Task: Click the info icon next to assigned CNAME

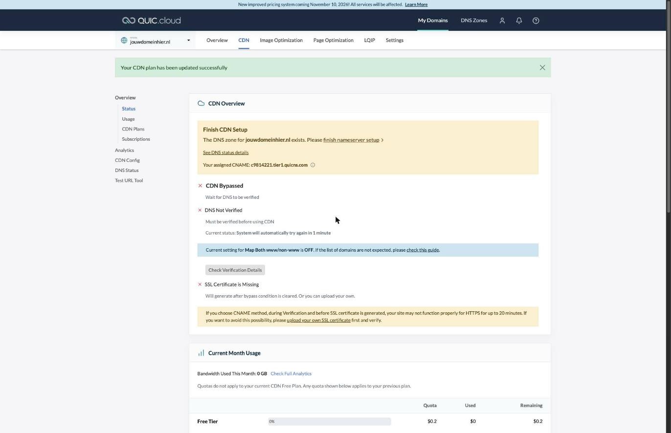Action: pos(313,165)
